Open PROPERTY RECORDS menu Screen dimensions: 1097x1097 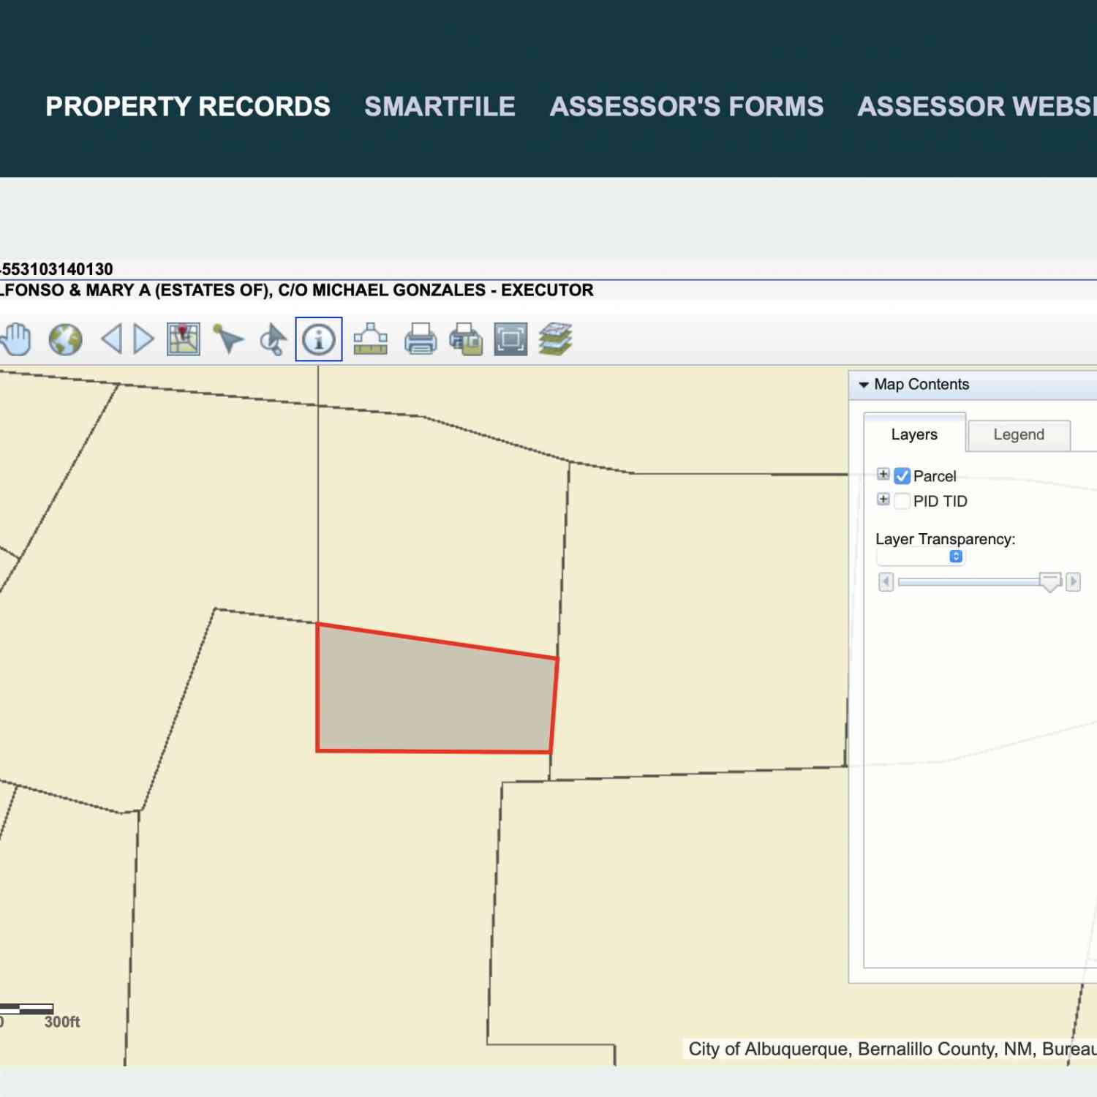pos(188,107)
